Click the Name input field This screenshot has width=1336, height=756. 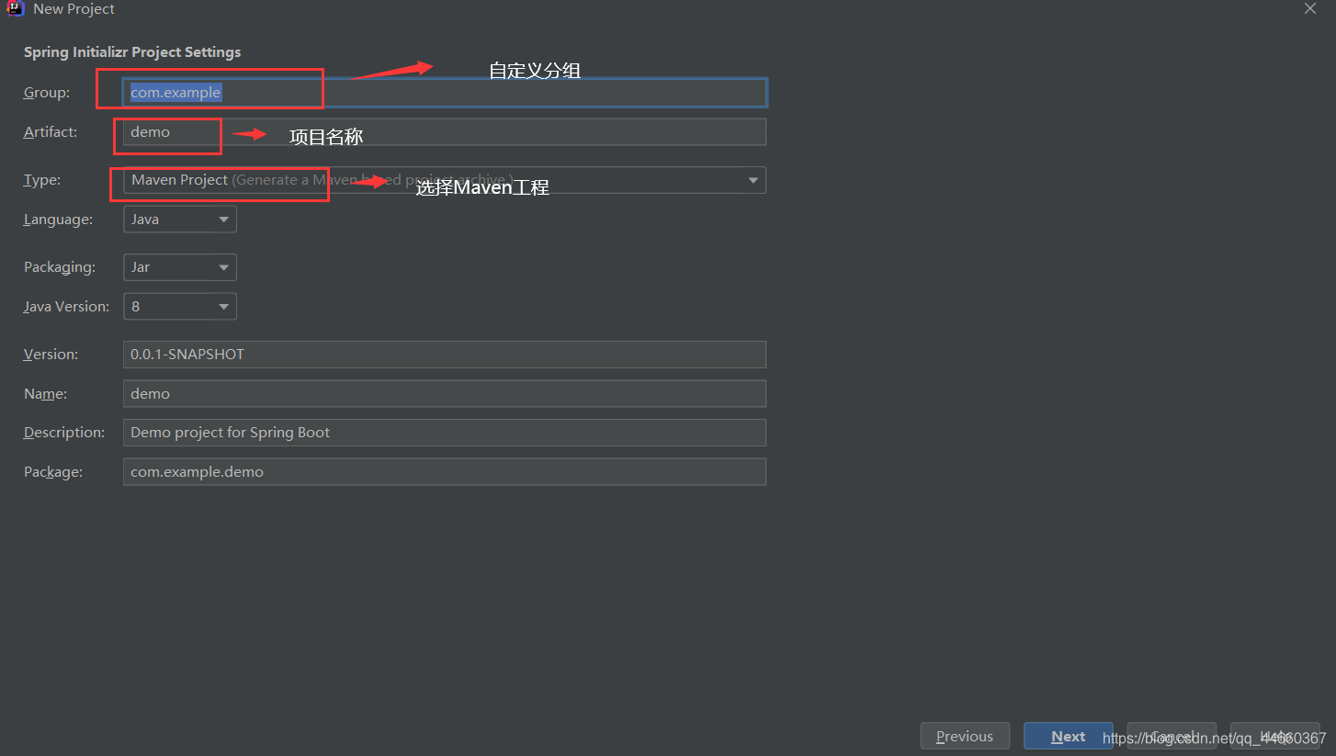click(445, 394)
